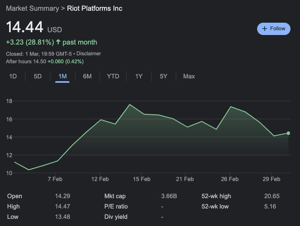The width and height of the screenshot is (300, 226).
Task: Select the 5Y range tab
Action: (x=163, y=76)
